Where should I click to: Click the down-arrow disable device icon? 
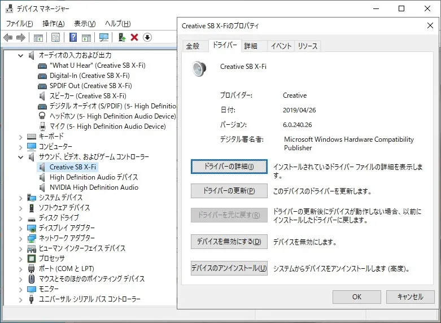coord(147,37)
